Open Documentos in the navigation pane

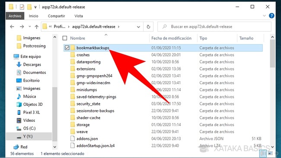[x=35, y=73]
